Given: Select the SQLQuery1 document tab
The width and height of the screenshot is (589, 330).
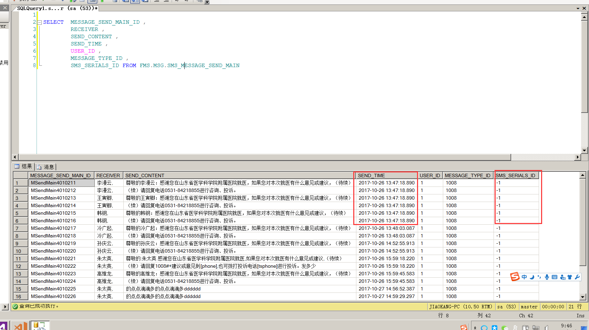Looking at the screenshot, I should [57, 8].
